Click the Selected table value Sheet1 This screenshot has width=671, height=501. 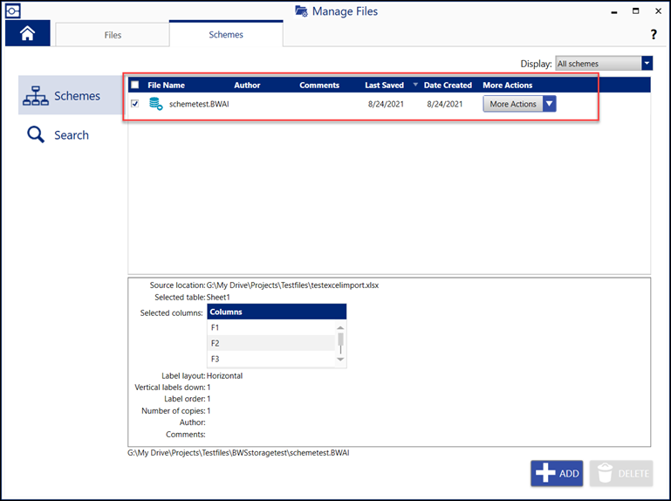pos(218,297)
